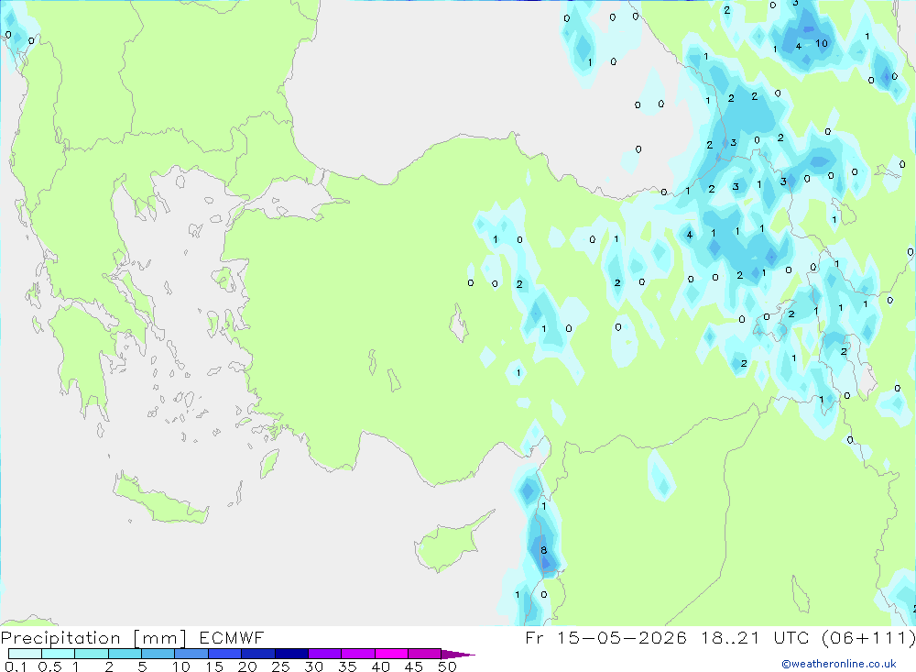
Task: Click the ECMWF model label
Action: point(232,637)
